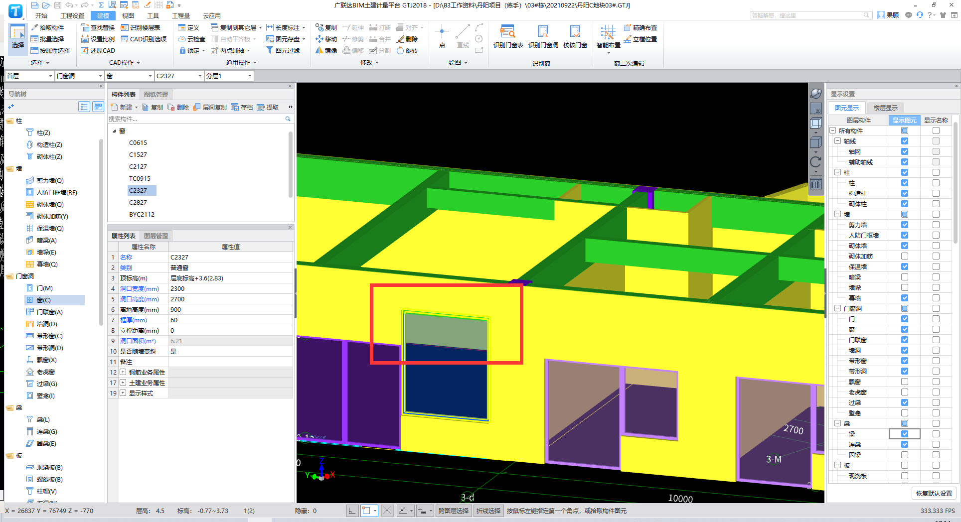Click 校核门窗 verify doors and windows
Image resolution: width=961 pixels, height=522 pixels.
(x=575, y=37)
